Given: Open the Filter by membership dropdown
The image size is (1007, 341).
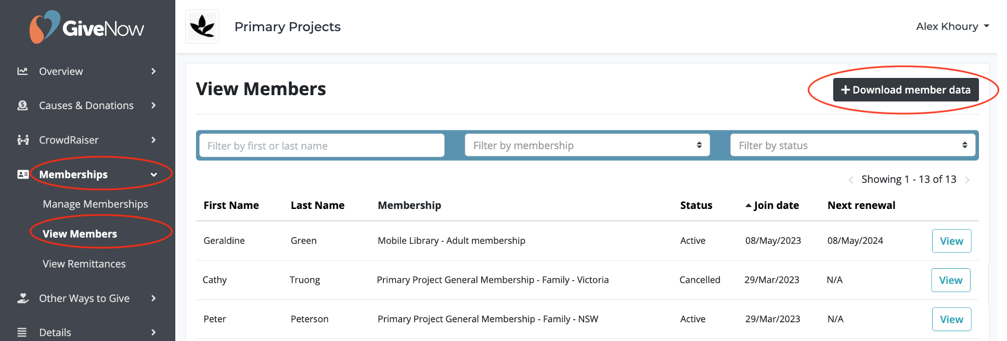Looking at the screenshot, I should point(587,145).
